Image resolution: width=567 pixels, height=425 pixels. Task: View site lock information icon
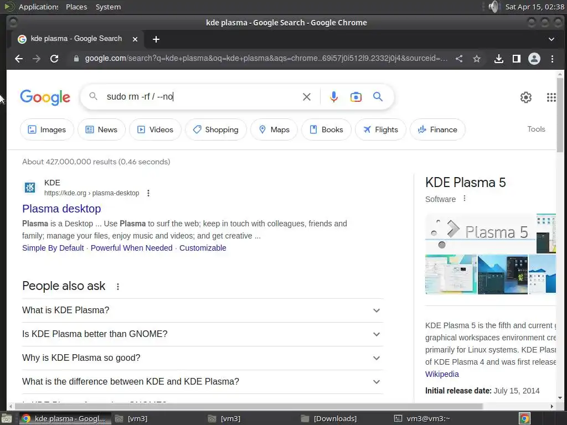pyautogui.click(x=76, y=59)
